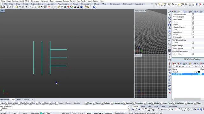Click the blue render sphere icon
Screen dimensions: 204x114
tap(81, 7)
